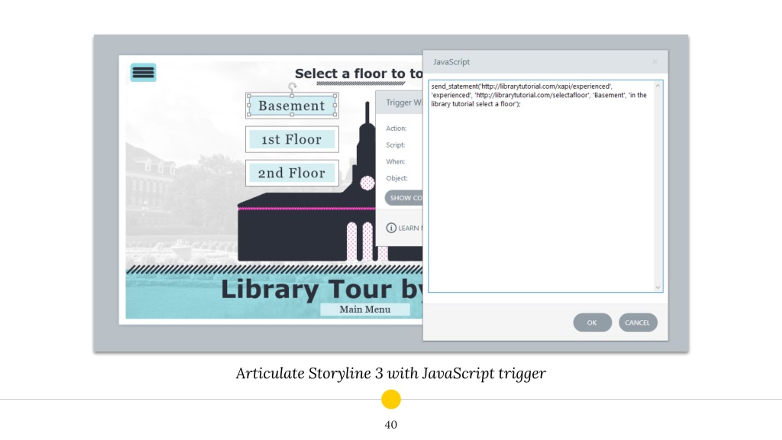Click the LEARN MORE info icon in the Trigger Wizard
Viewport: 782px width, 440px height.
(391, 228)
